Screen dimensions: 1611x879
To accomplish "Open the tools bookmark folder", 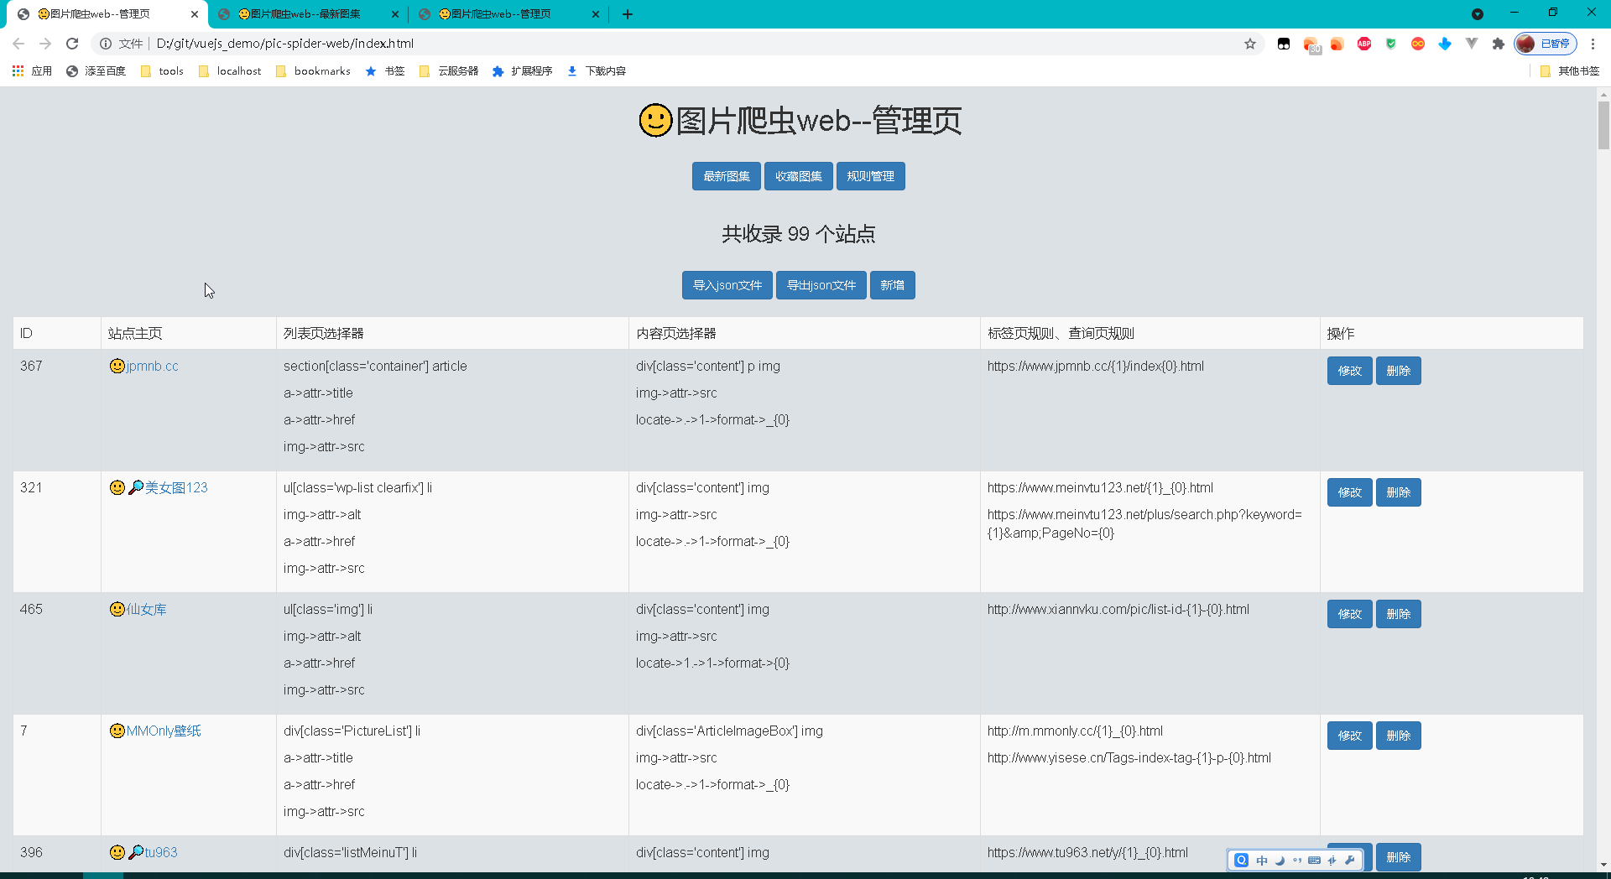I will (x=162, y=71).
